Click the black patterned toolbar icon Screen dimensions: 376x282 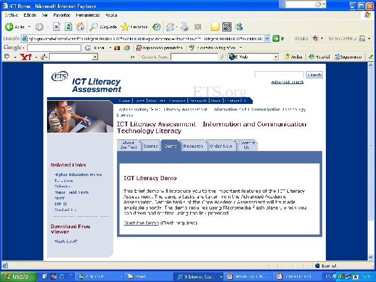coord(227,27)
